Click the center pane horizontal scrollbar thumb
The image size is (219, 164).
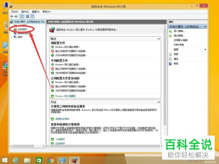(x=105, y=146)
